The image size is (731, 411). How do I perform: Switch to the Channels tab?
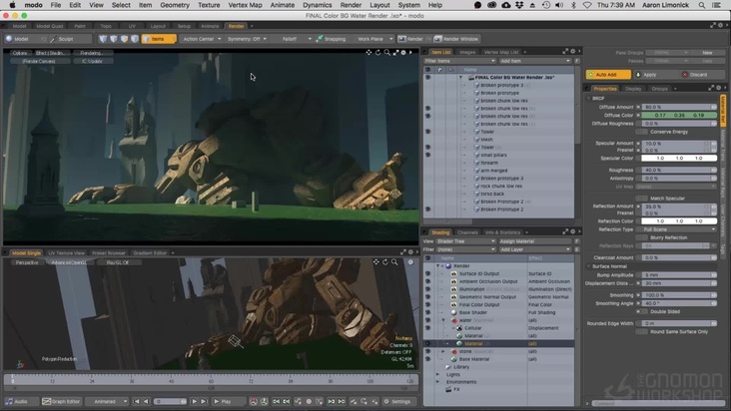[467, 232]
